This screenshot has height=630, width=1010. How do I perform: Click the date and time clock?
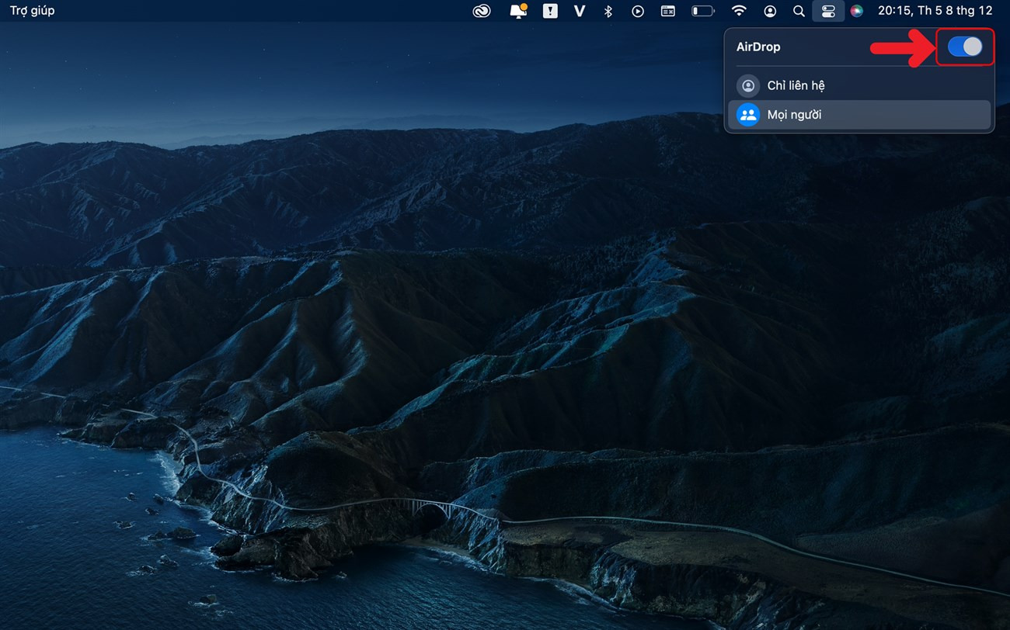(935, 11)
